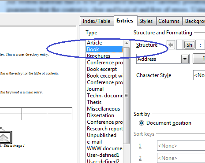The height and width of the screenshot is (163, 205).
Task: Open the Character Style dropdown
Action: [x=199, y=75]
